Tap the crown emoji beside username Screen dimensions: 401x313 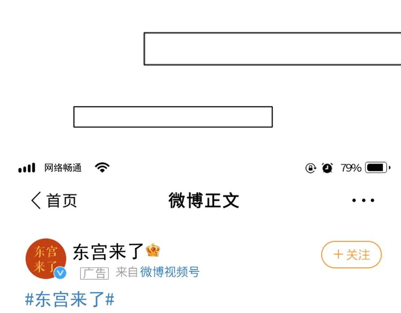tap(153, 250)
